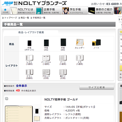Screen dimensions: 122x122
Task: Click the レフト(1週間) weekly layout value
Action: [73, 114]
